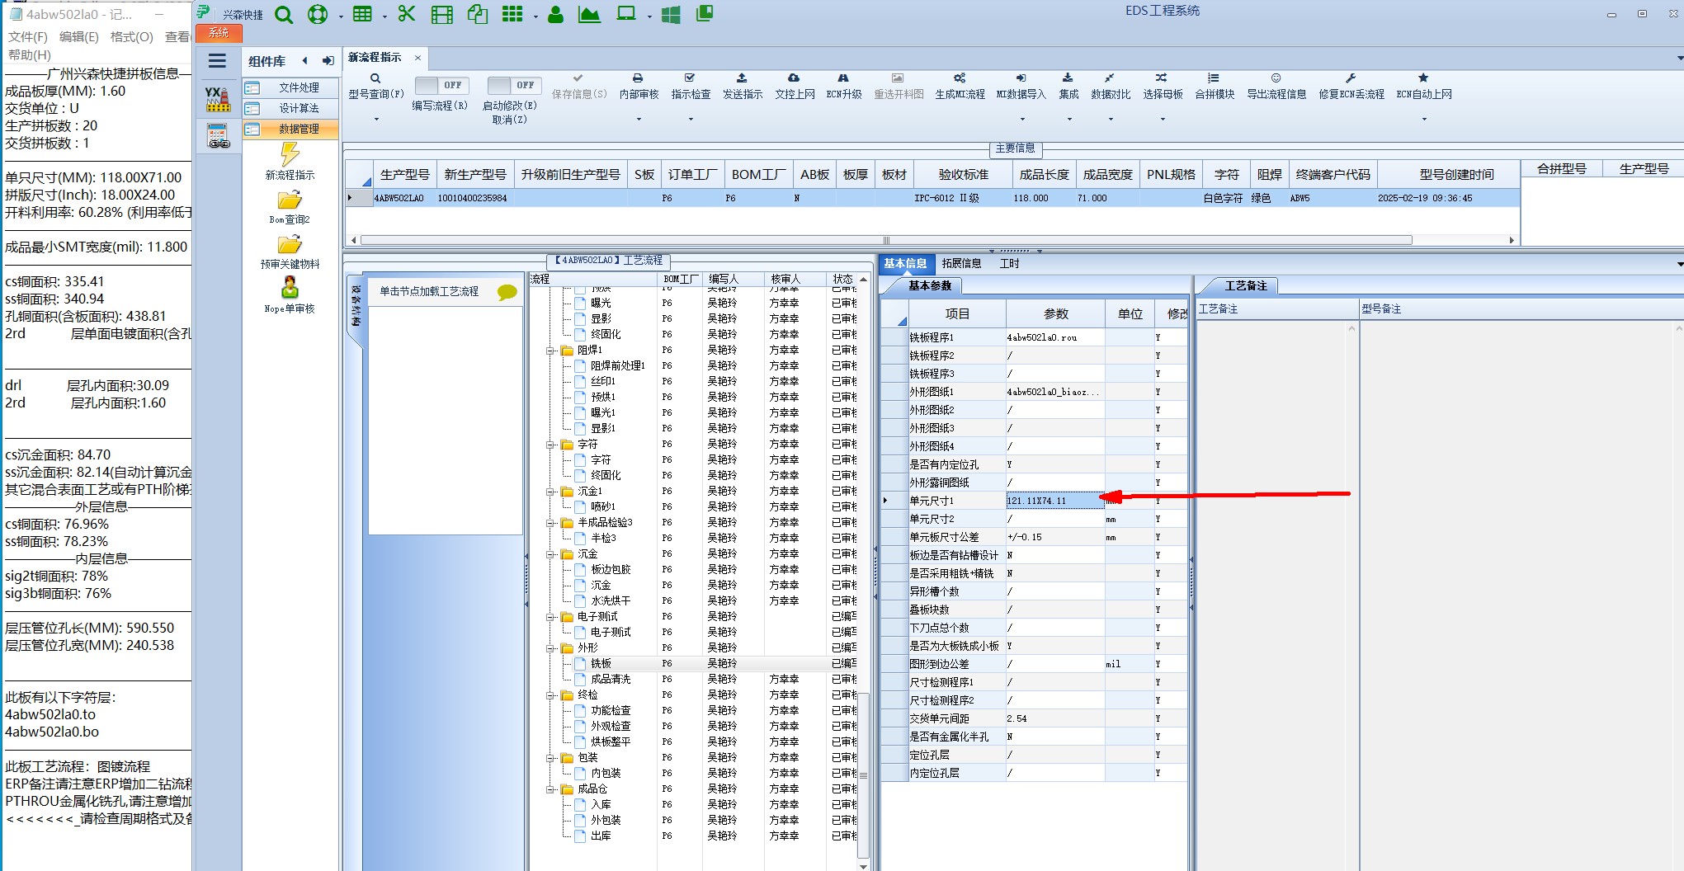
Task: Click 单击节点加载工艺流程 button
Action: click(446, 292)
